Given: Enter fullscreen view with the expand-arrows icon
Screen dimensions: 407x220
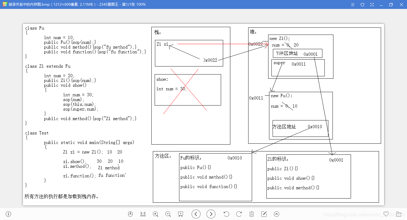Looking at the screenshot, I should [x=372, y=4].
